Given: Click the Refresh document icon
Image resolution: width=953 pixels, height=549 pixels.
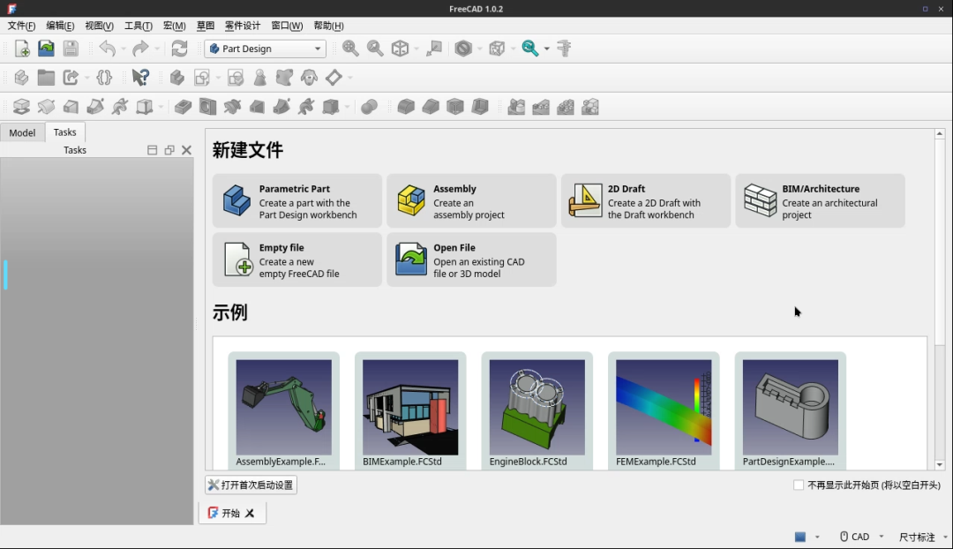Looking at the screenshot, I should click(178, 49).
